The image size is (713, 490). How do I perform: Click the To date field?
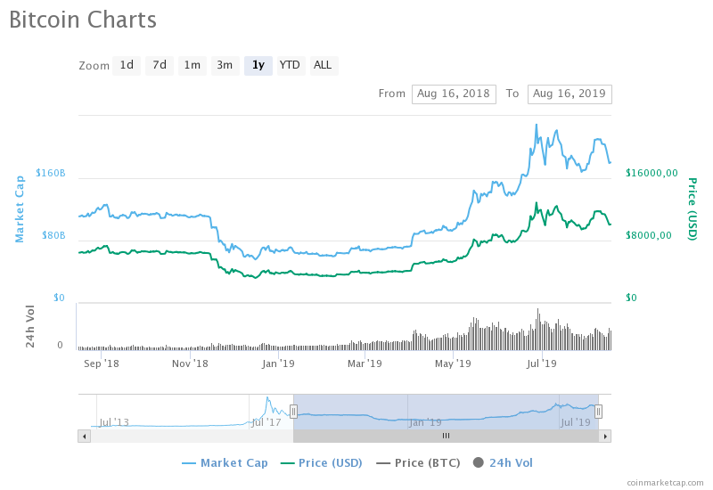pos(570,94)
